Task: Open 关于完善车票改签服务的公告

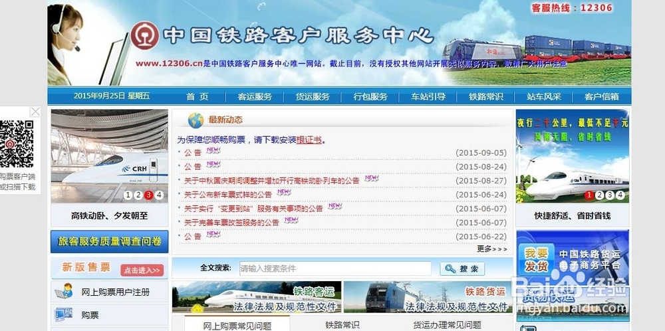Action: [231, 223]
